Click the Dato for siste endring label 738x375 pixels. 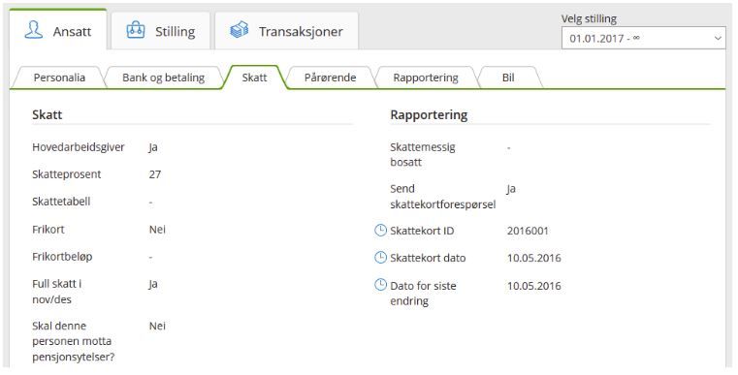[x=423, y=293]
